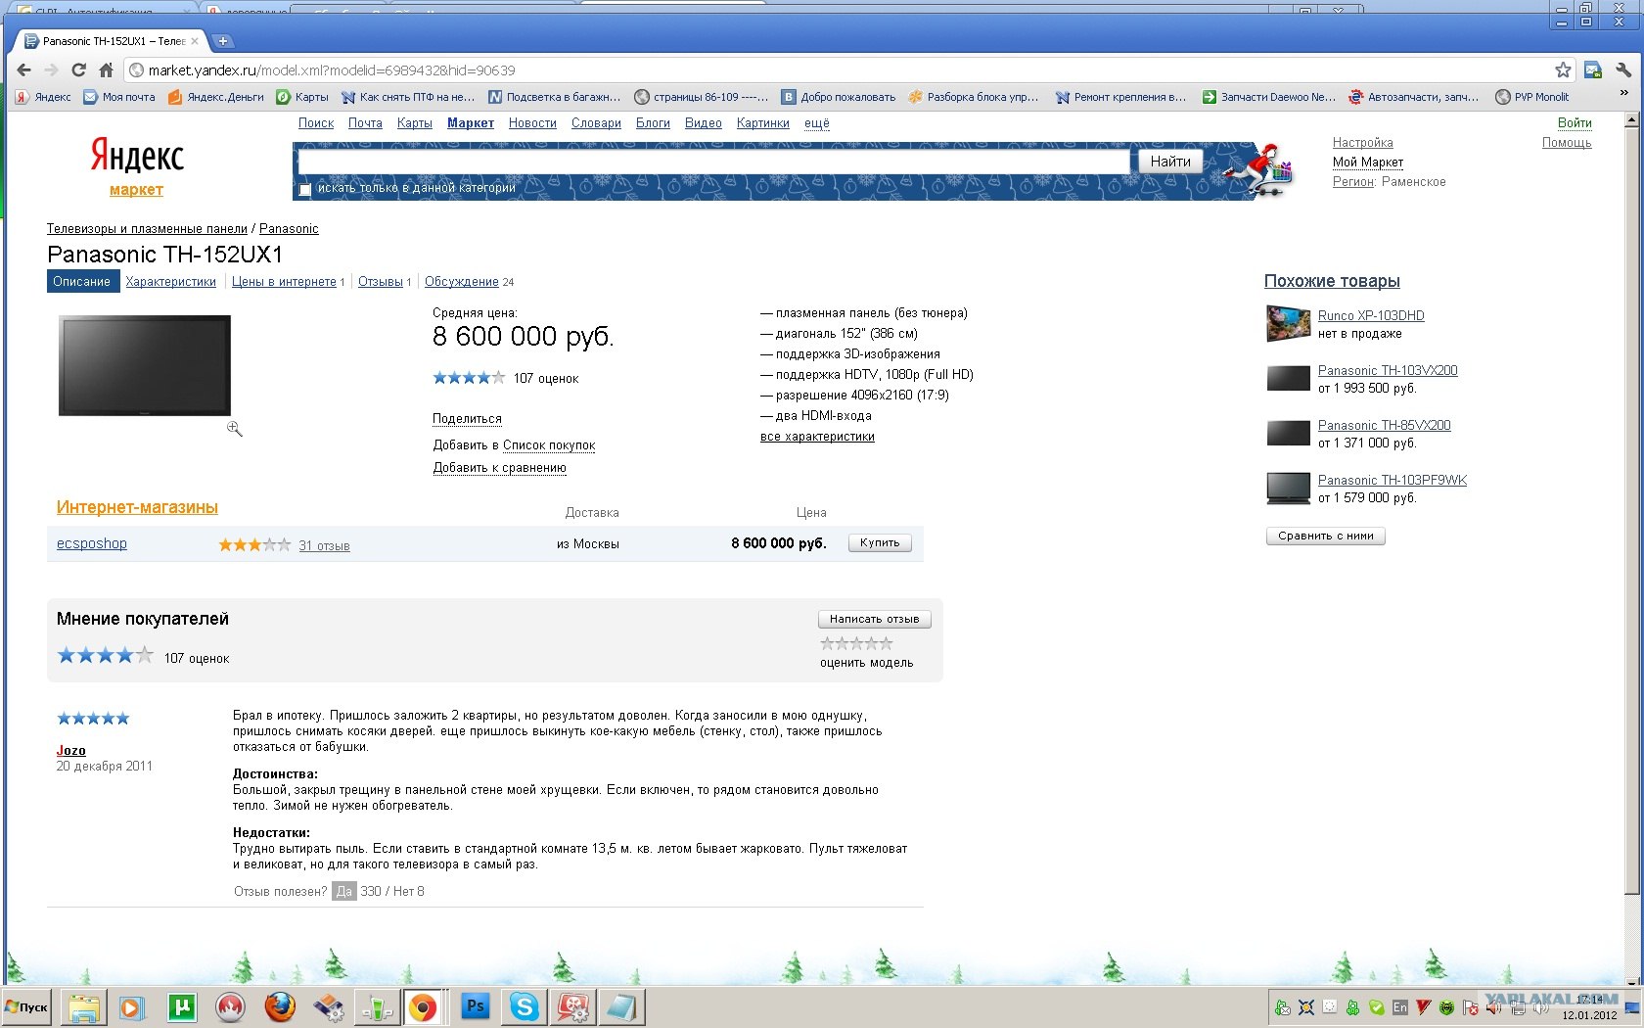Viewport: 1644px width, 1028px height.
Task: Click the Написать отзыв button
Action: (873, 619)
